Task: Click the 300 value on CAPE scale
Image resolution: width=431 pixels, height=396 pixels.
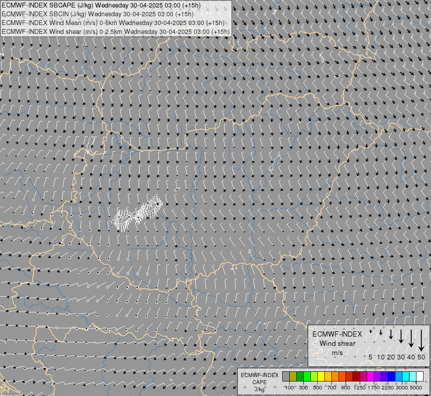Action: (303, 388)
